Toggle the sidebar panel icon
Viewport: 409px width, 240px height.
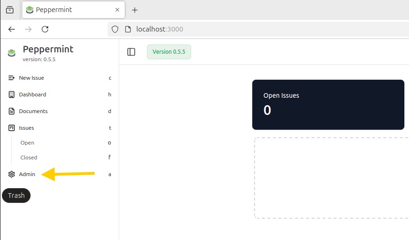pos(131,52)
